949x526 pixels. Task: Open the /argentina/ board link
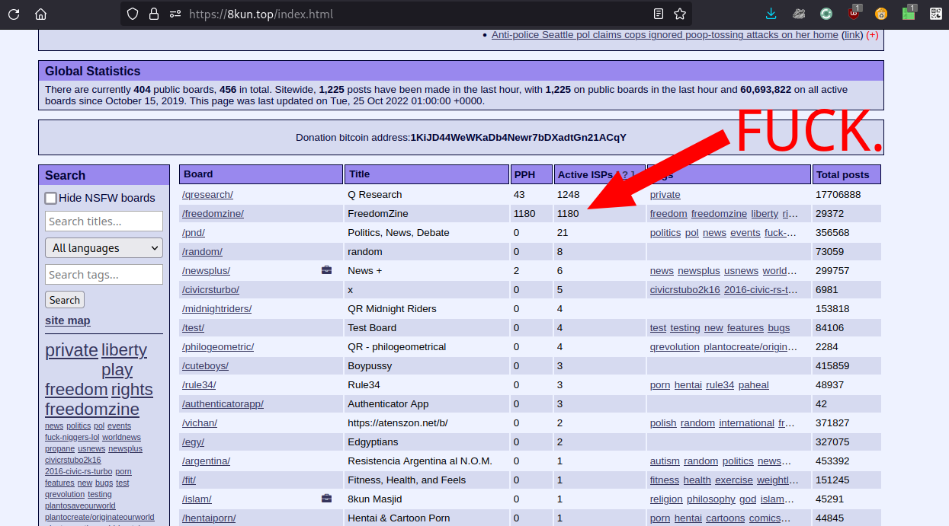(206, 461)
